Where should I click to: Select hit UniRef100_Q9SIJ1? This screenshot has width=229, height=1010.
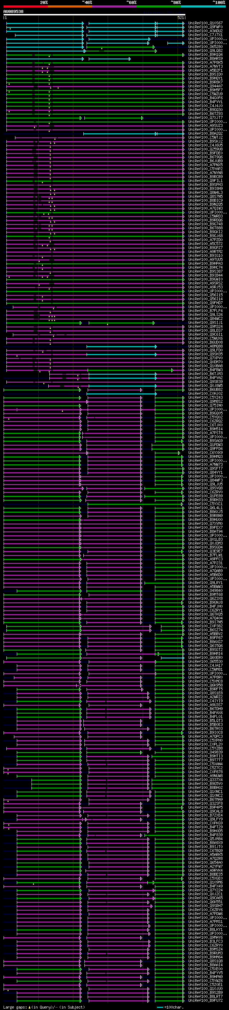point(205,323)
